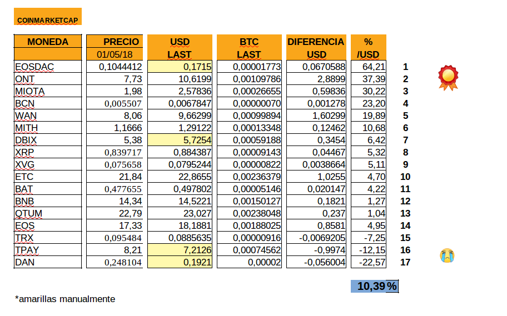This screenshot has height=316, width=507.
Task: Click the red award ribbon icon
Action: coord(448,77)
